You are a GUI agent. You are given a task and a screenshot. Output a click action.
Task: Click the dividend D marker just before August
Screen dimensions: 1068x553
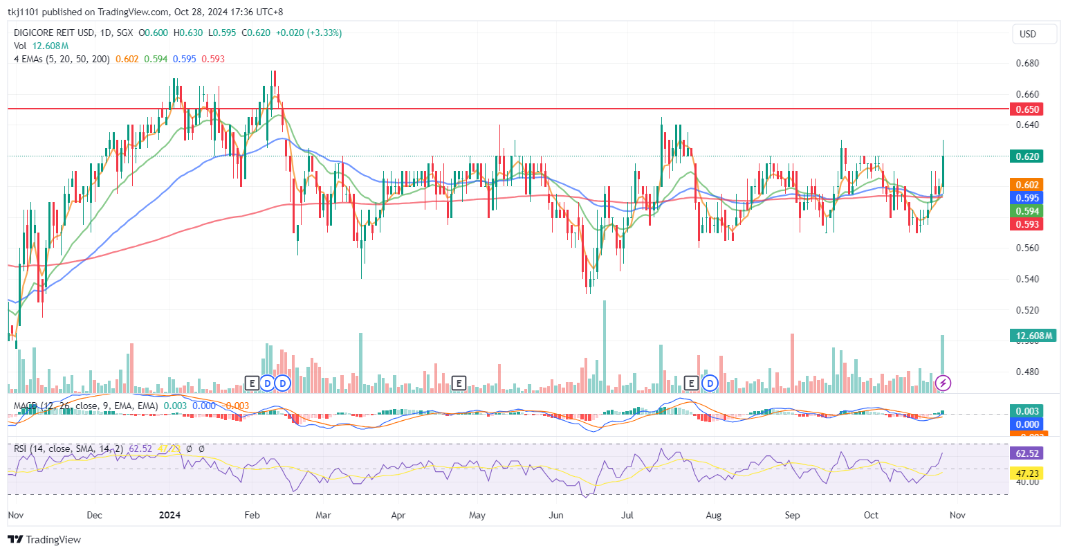pos(709,383)
